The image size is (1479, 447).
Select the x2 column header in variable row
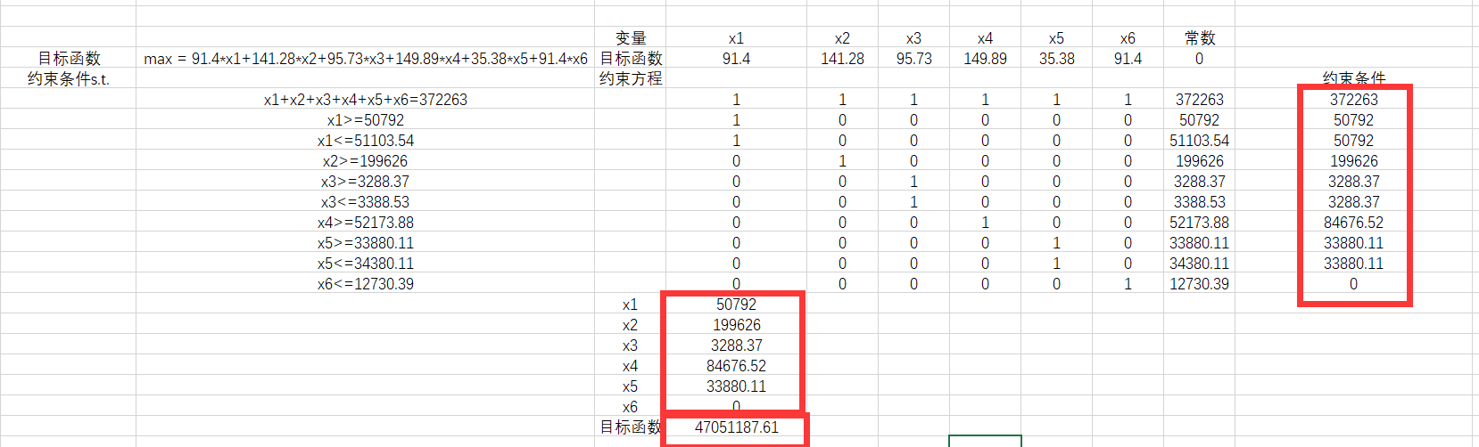coord(843,38)
